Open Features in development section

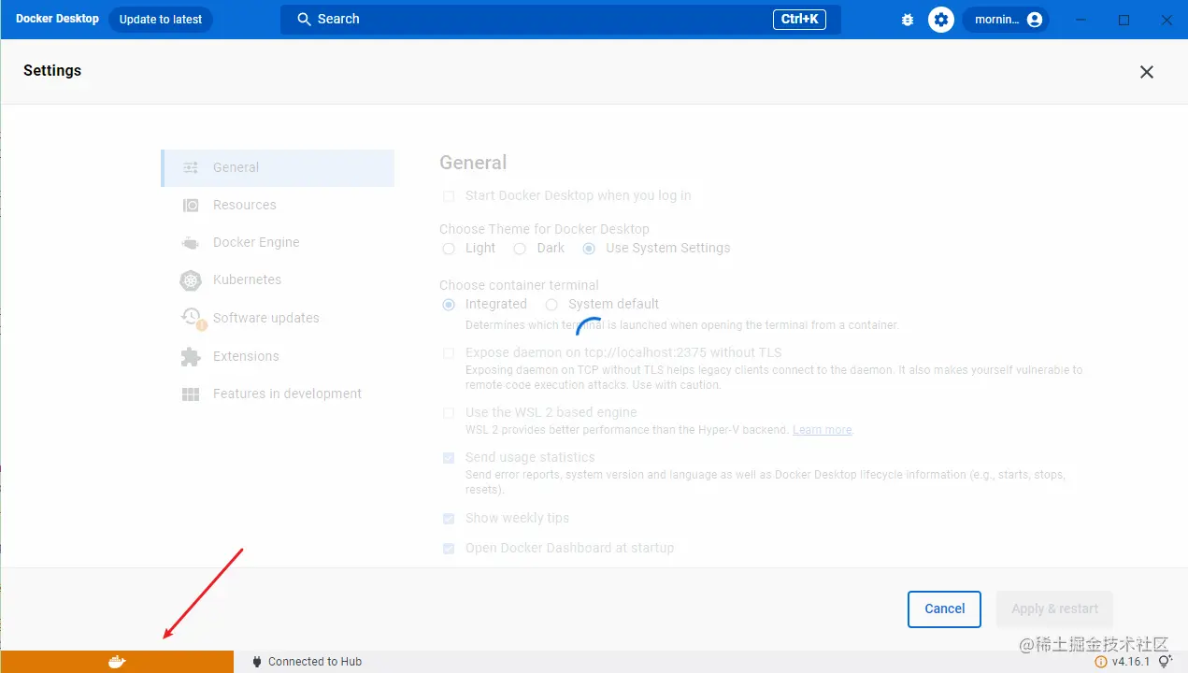(278, 394)
